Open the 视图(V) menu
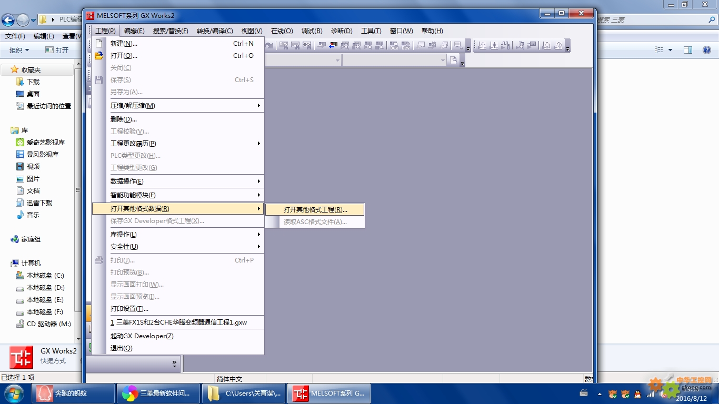 pos(252,31)
